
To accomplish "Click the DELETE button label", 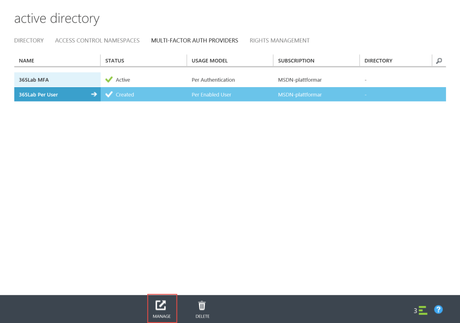I will [202, 316].
